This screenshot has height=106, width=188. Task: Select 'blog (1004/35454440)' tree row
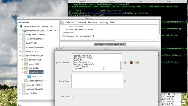[35, 35]
